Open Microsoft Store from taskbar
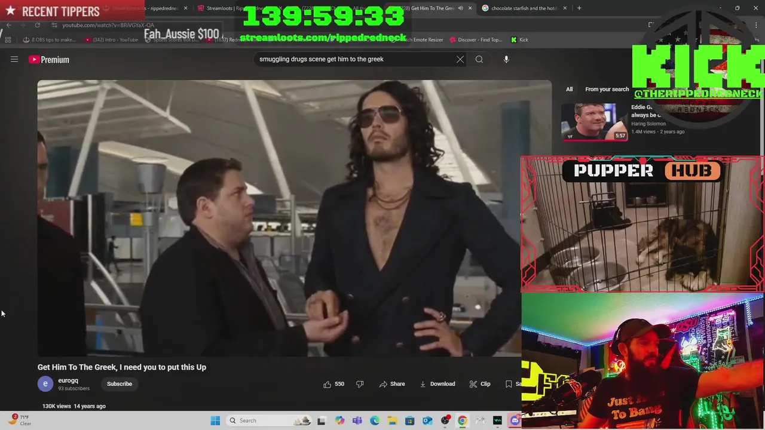This screenshot has height=430, width=765. point(410,420)
